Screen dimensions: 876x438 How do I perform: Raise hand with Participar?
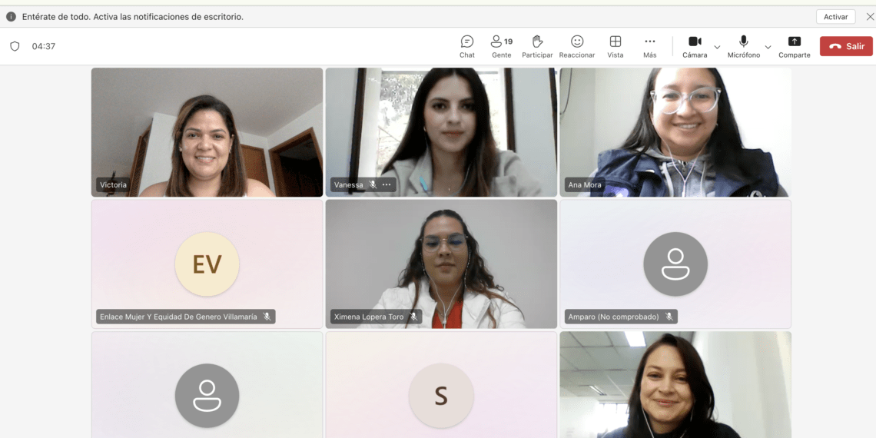[x=537, y=46]
